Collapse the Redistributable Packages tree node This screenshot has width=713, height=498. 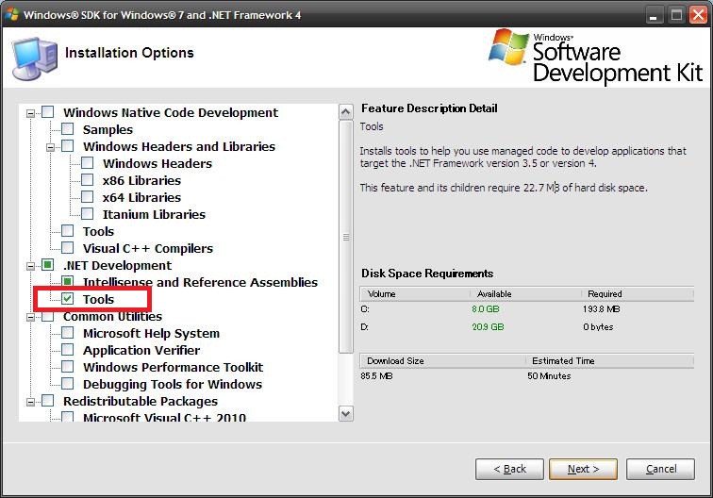click(x=30, y=402)
